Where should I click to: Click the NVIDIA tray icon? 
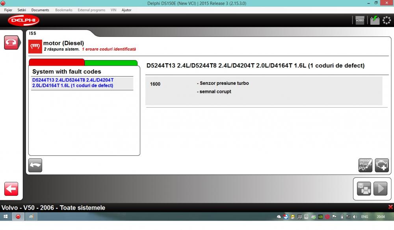[320, 217]
